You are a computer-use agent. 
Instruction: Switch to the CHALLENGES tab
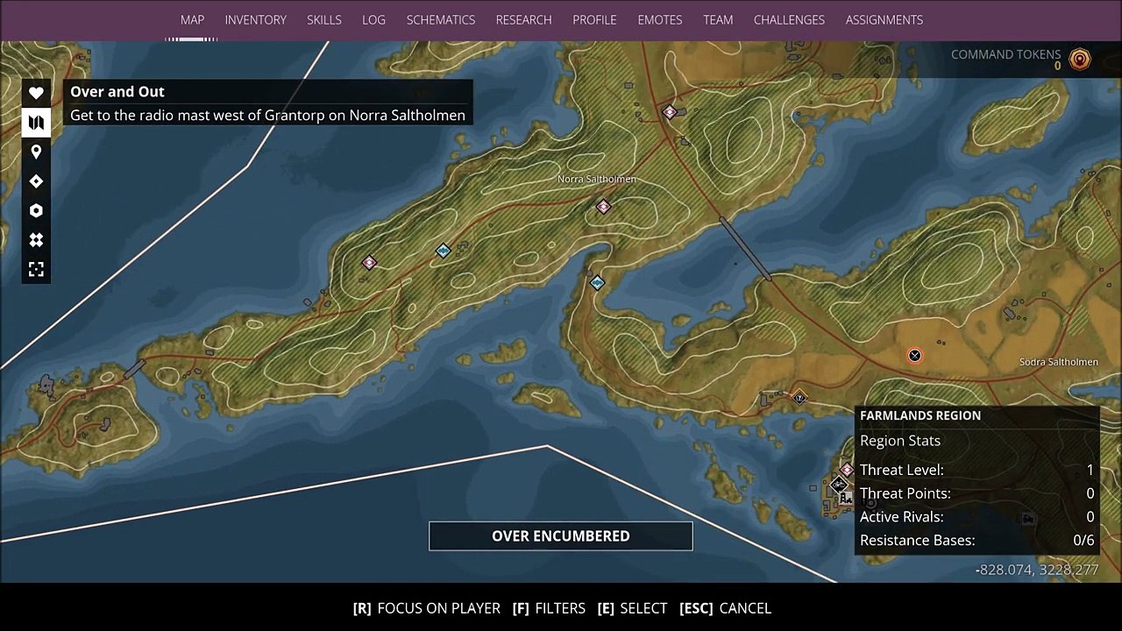pyautogui.click(x=789, y=19)
